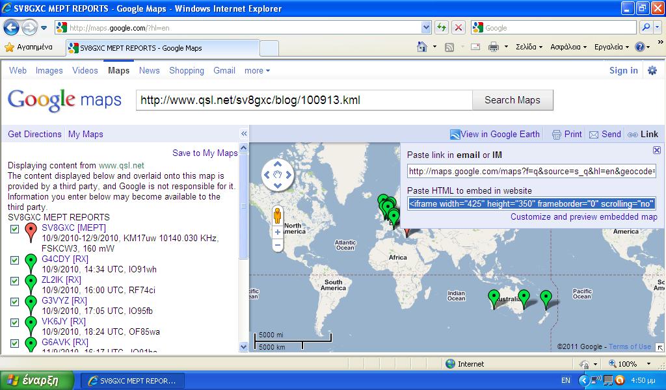Viewport: 666px width, 390px height.
Task: Click the Read Mail icon
Action: coord(475,47)
